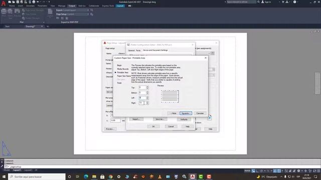Open the help question mark icon
This screenshot has height=180, width=321.
(294, 2)
